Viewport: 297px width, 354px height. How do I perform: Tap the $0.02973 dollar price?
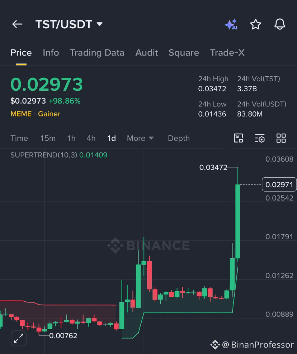point(28,101)
